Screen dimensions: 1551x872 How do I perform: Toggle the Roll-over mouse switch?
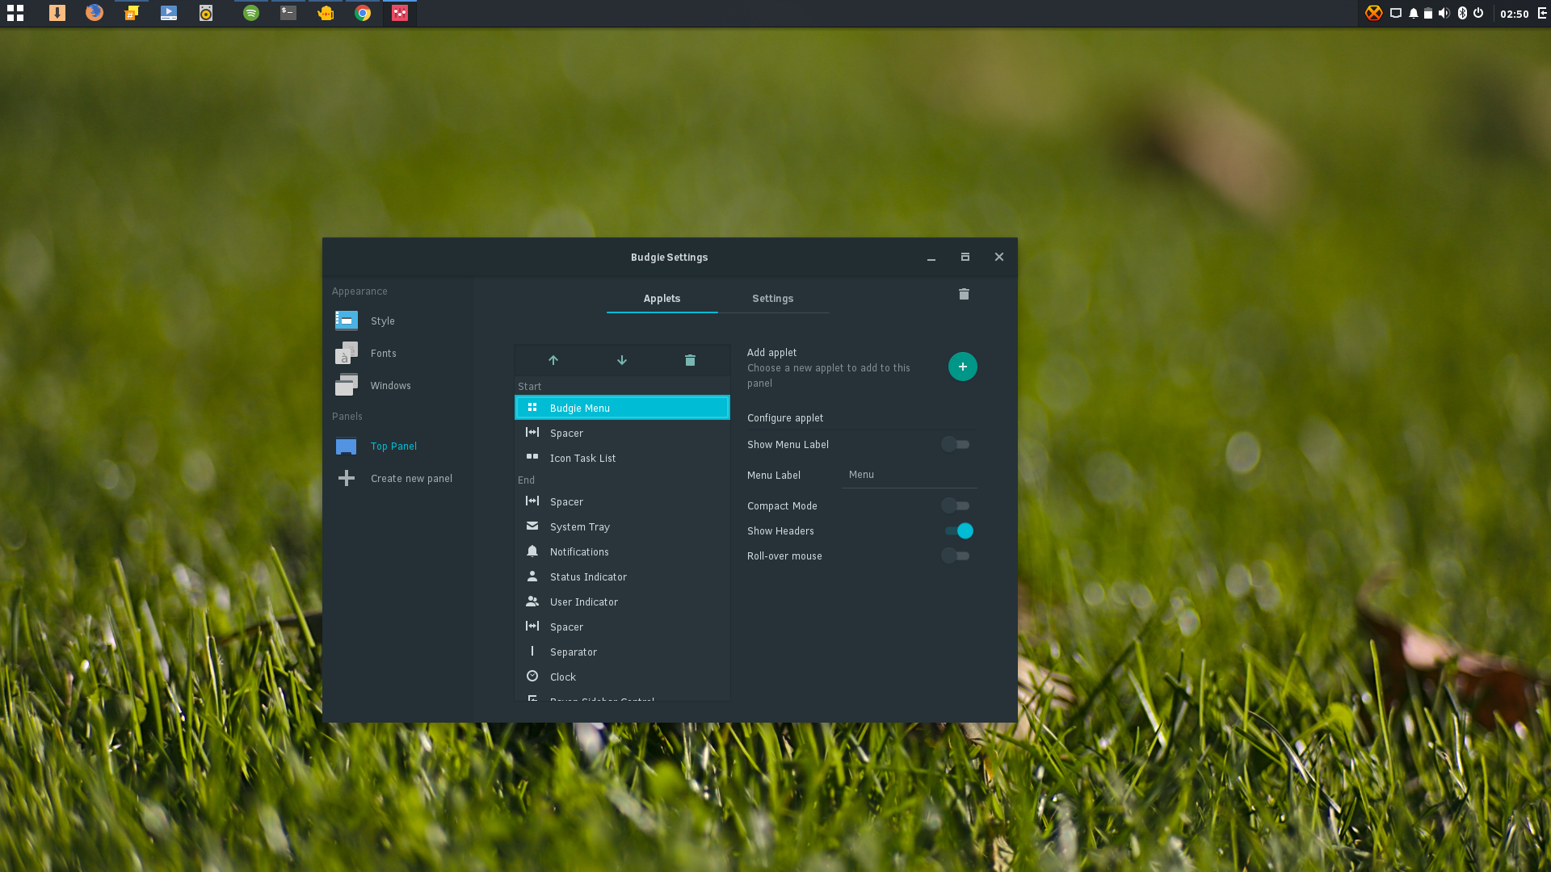coord(956,555)
